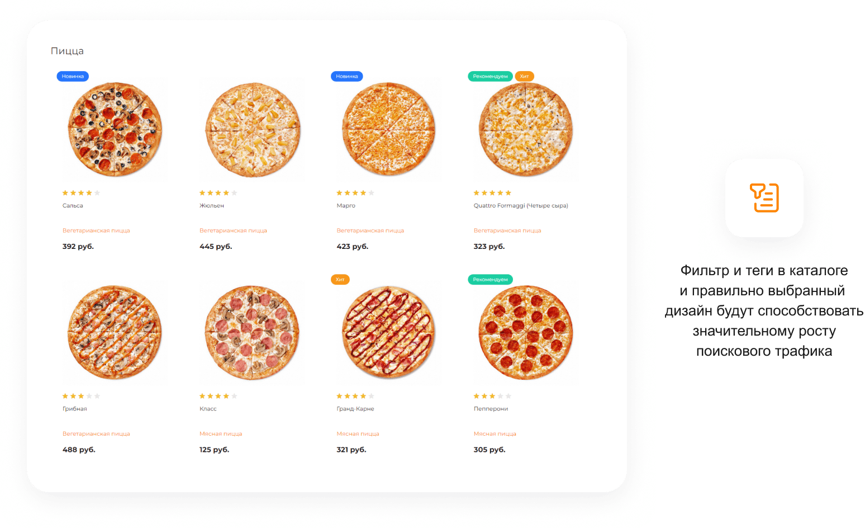Click the Новинка badge on Марго pizza
This screenshot has height=528, width=865.
click(347, 76)
